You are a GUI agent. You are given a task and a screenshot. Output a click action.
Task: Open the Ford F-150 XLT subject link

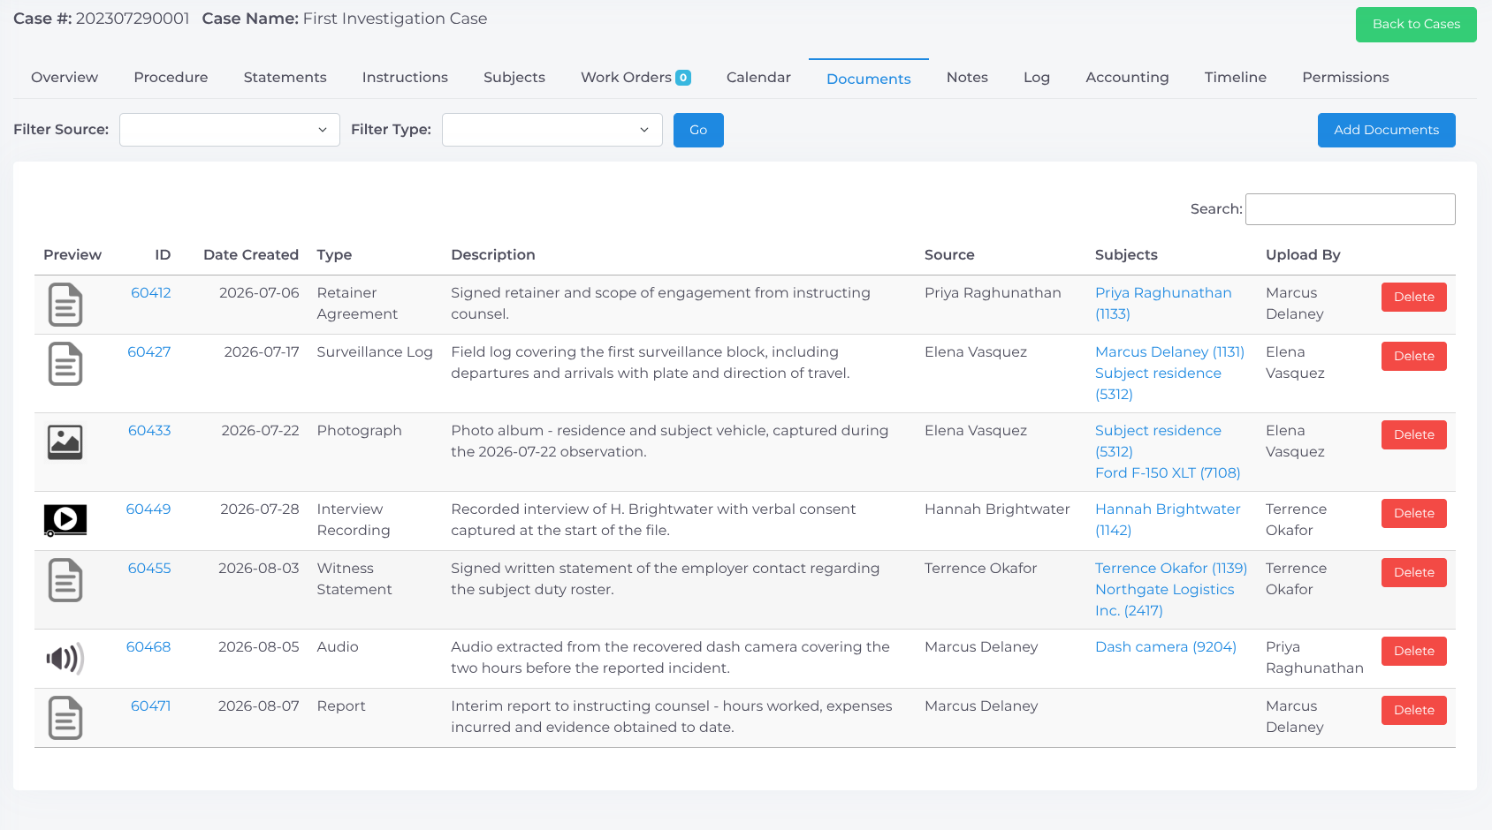(x=1168, y=472)
